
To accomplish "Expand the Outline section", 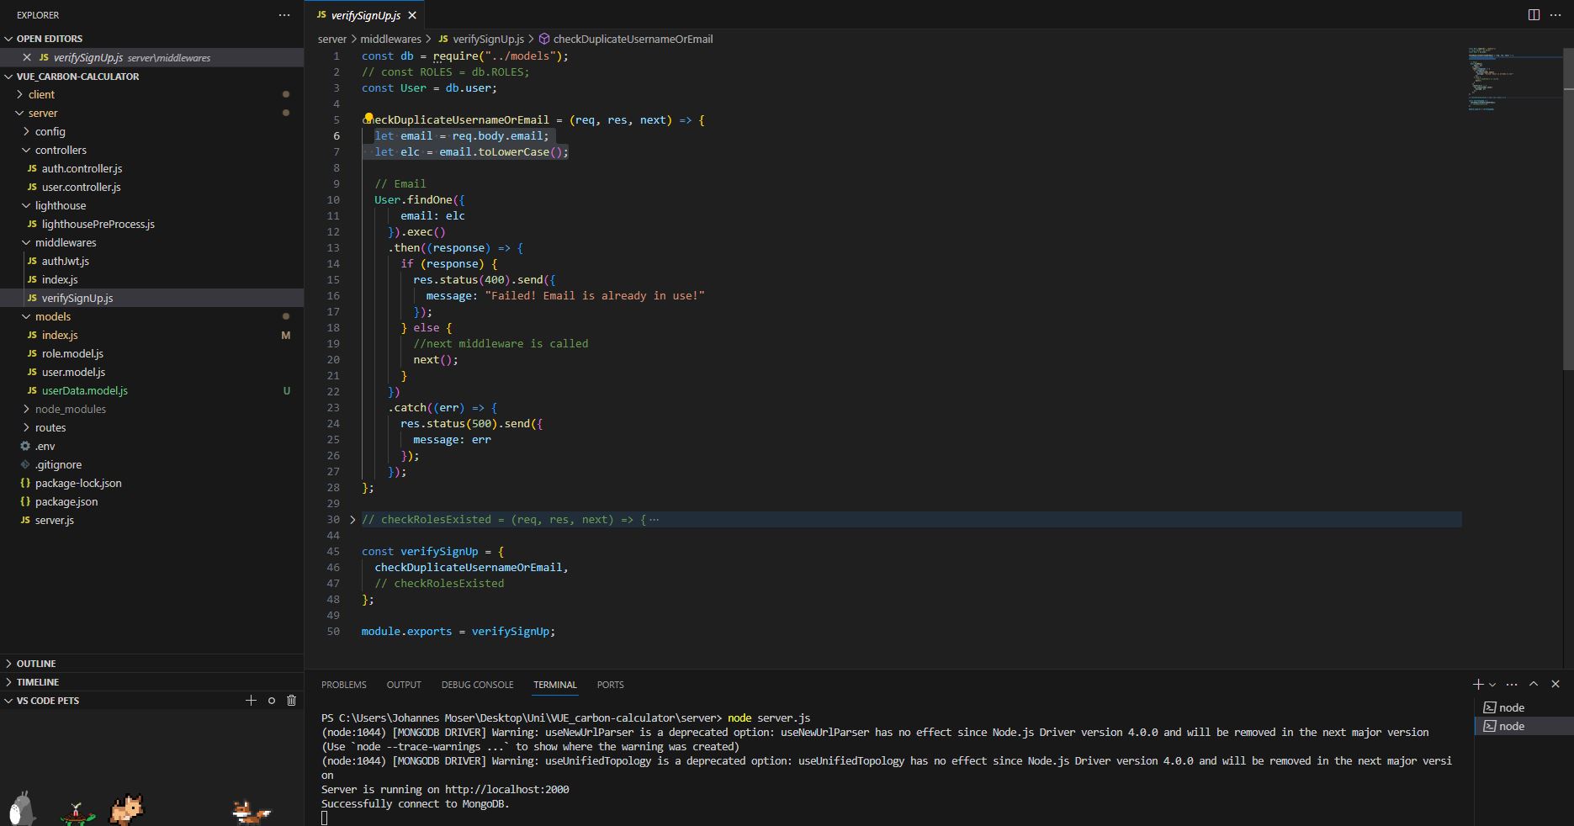I will [151, 664].
